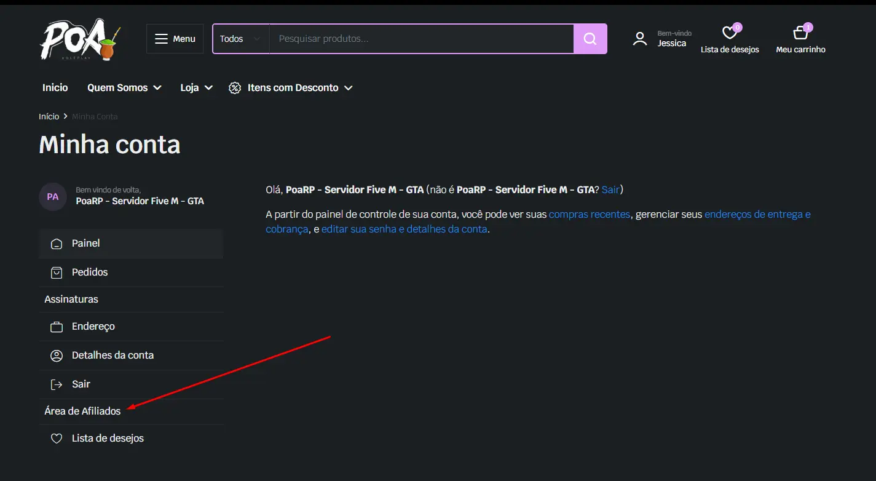Click the Início breadcrumb link
The height and width of the screenshot is (481, 876).
(49, 116)
